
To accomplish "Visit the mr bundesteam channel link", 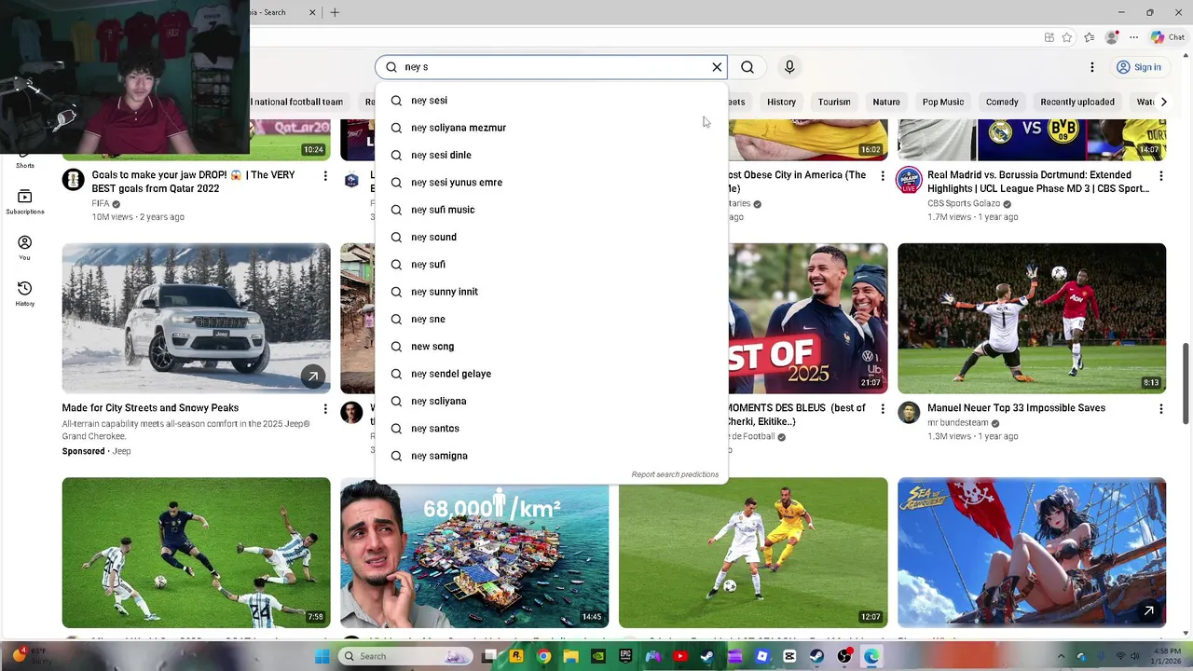I will 958,423.
